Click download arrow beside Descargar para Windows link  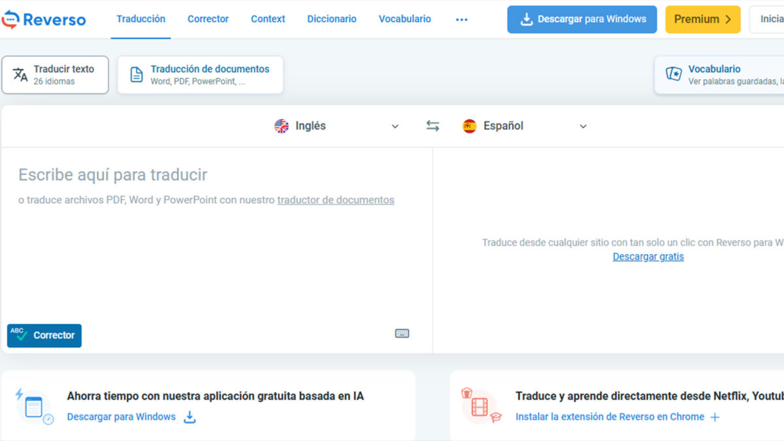click(189, 417)
